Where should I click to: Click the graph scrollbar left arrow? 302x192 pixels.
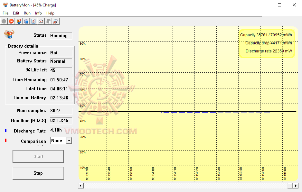click(x=81, y=186)
